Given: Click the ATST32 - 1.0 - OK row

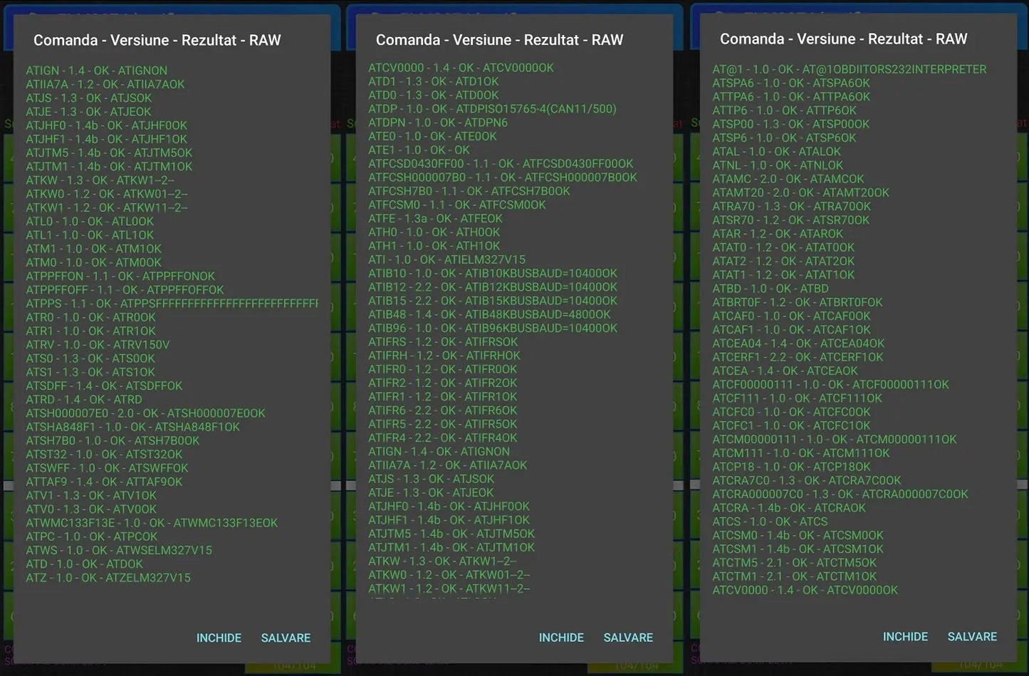Looking at the screenshot, I should (x=104, y=454).
